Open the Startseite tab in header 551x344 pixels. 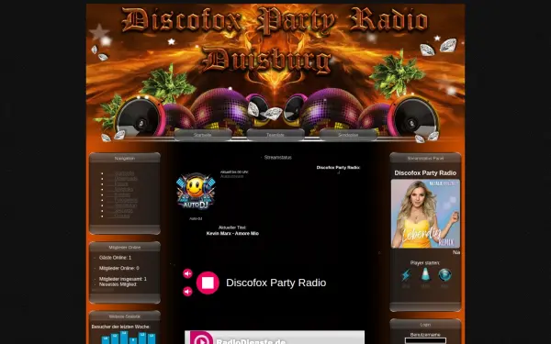pyautogui.click(x=203, y=135)
